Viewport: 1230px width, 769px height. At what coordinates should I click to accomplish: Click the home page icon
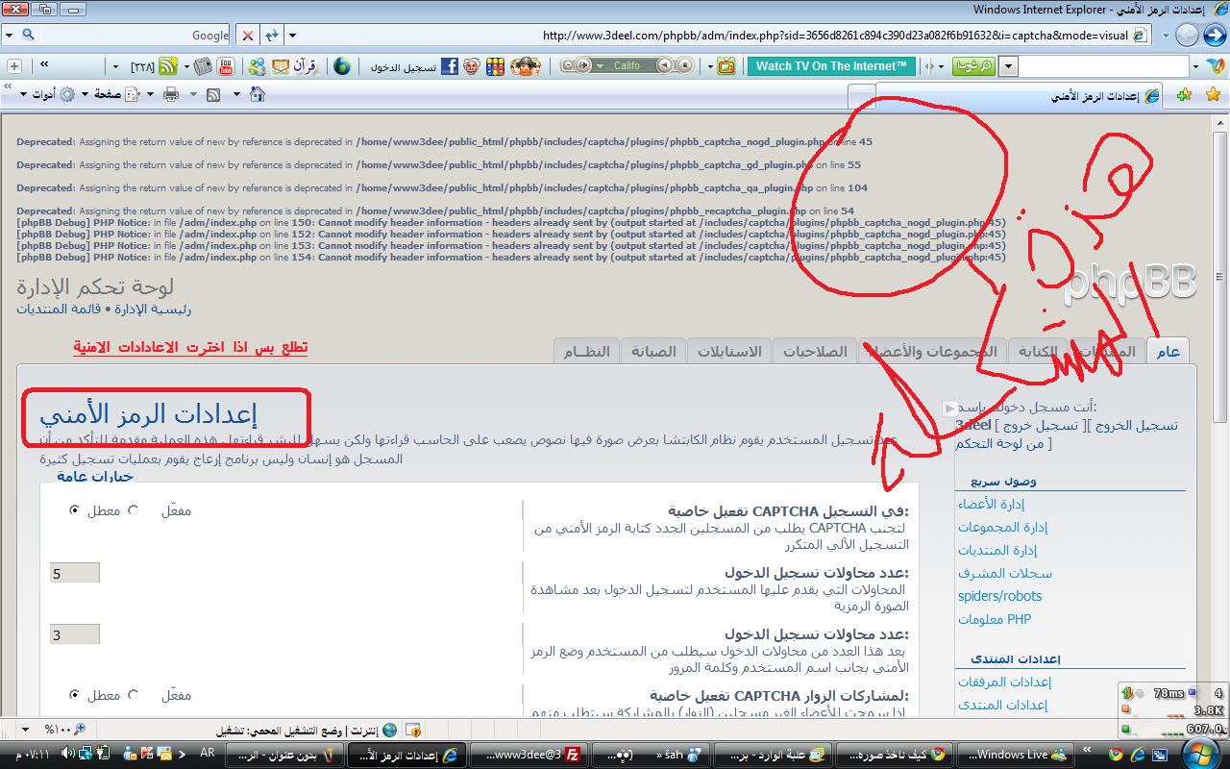pyautogui.click(x=257, y=94)
